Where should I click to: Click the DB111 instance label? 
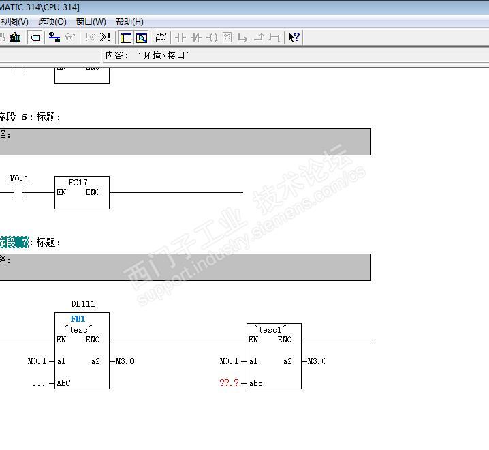(82, 304)
